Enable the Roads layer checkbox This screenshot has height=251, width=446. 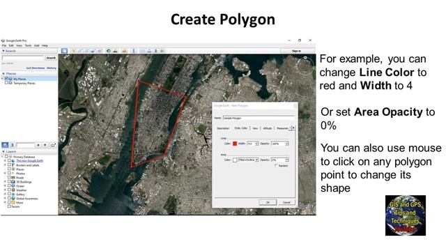click(9, 177)
